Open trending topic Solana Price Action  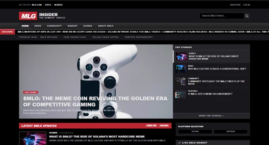(105, 37)
